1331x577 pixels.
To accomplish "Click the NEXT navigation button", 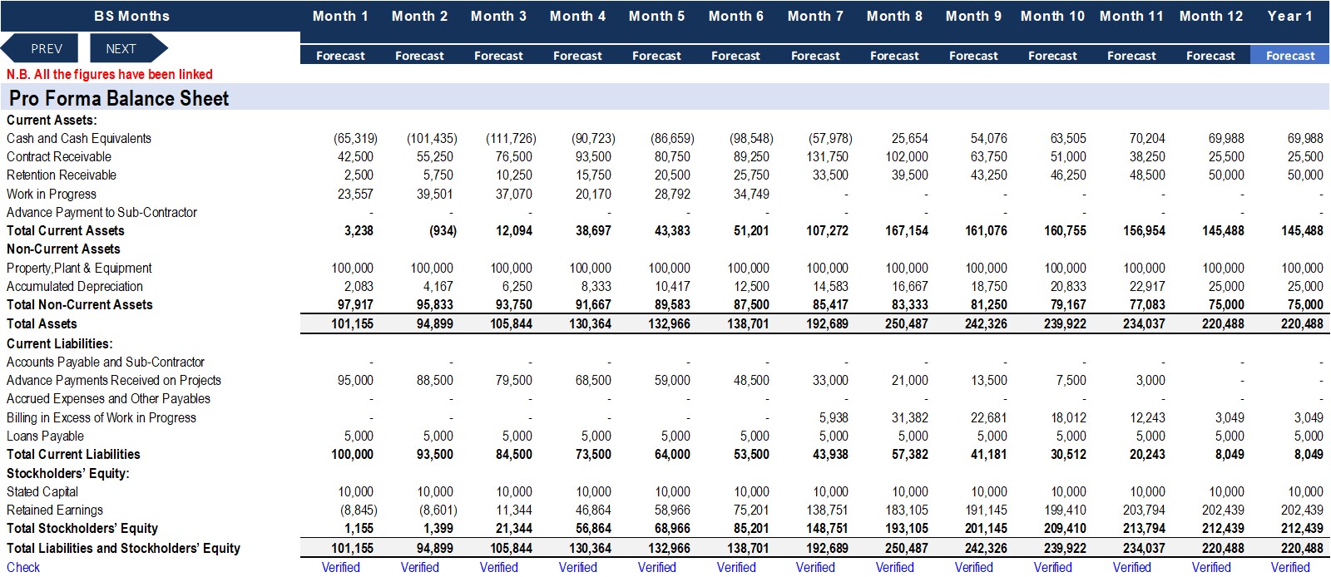I will tap(126, 49).
